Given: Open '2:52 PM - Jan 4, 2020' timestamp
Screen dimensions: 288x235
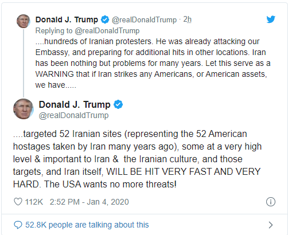Looking at the screenshot, I should (89, 202).
